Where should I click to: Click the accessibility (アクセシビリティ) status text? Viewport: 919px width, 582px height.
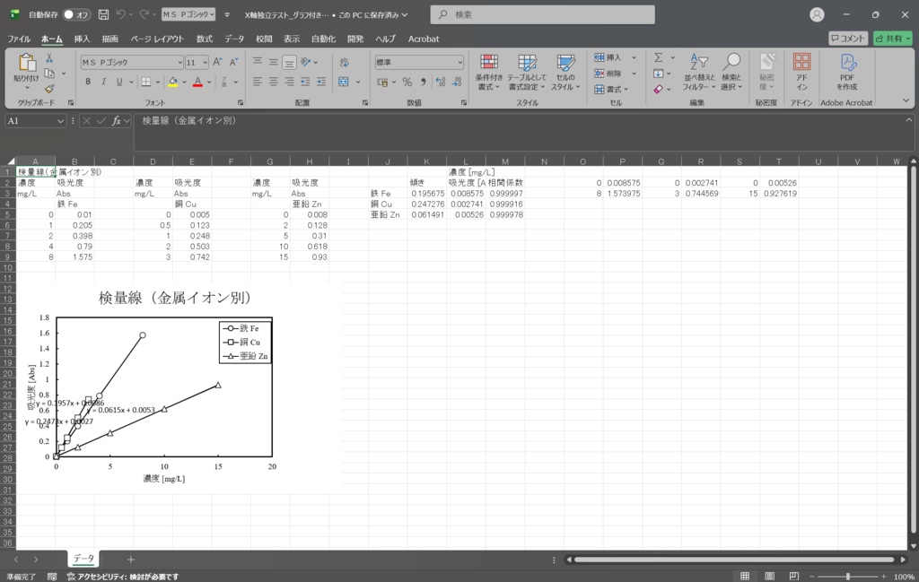123,577
